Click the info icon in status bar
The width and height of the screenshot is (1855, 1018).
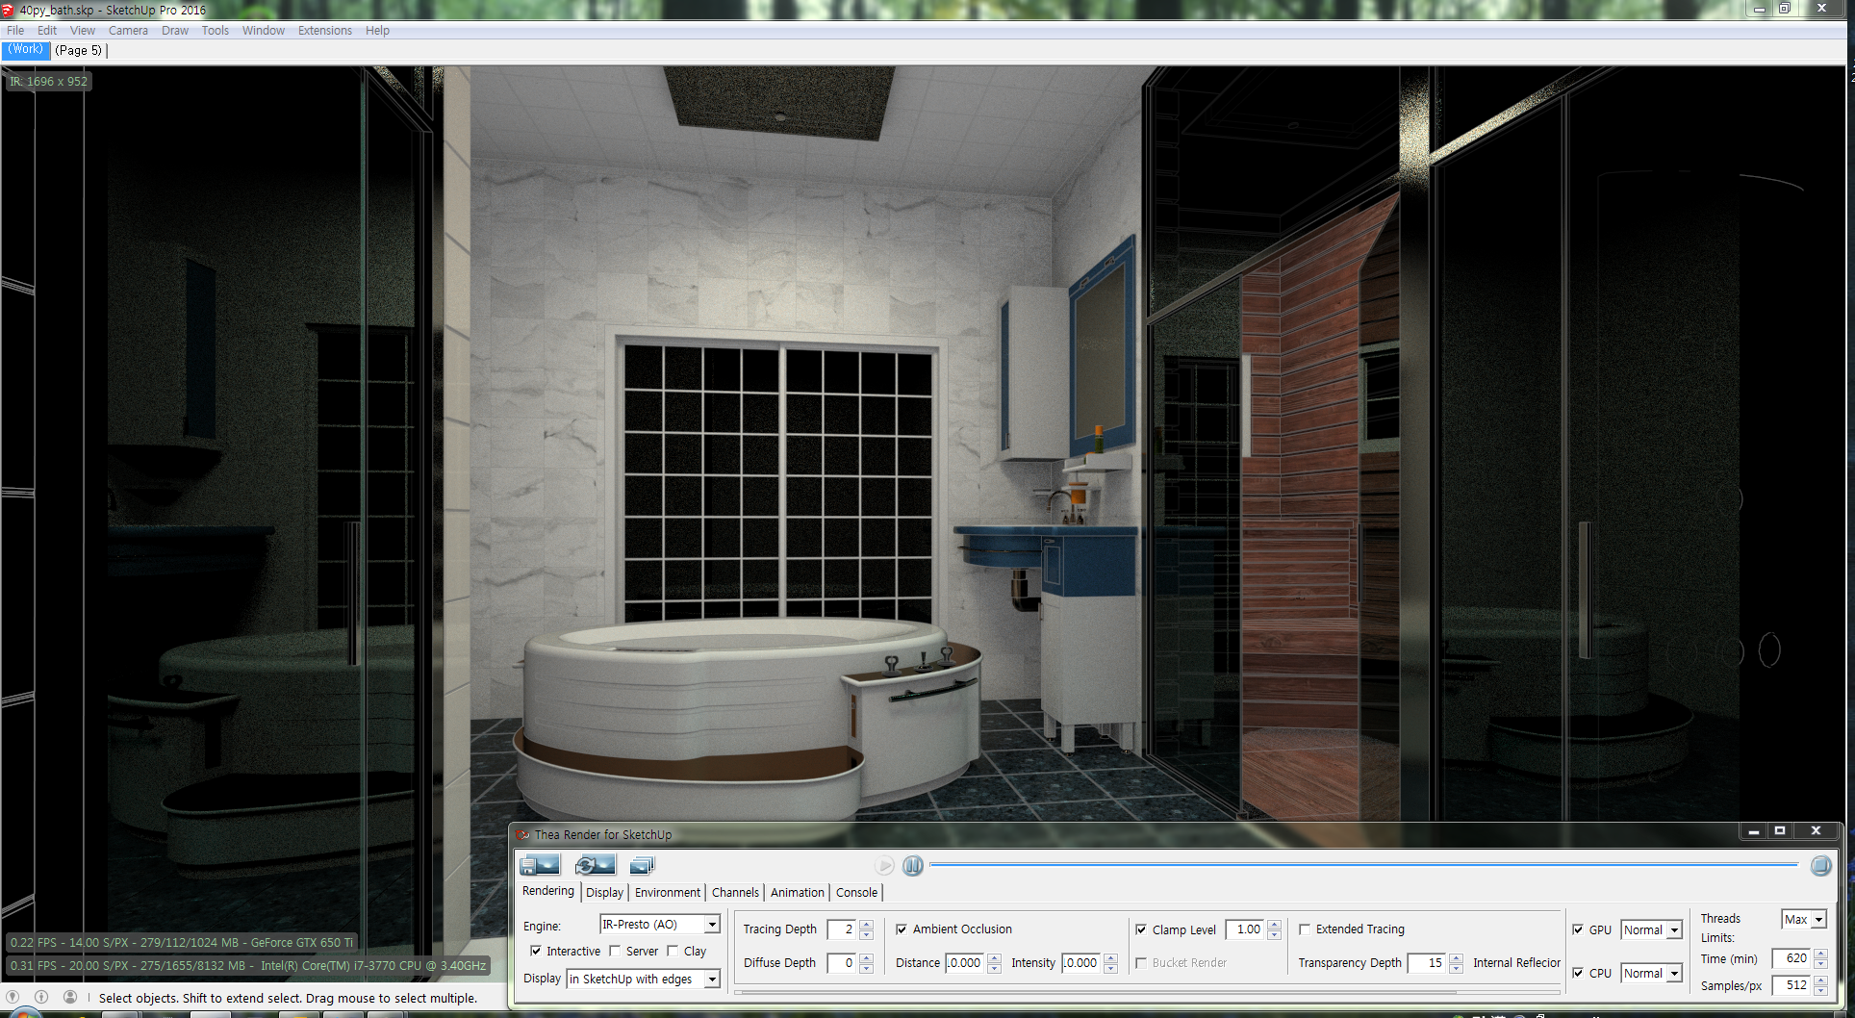click(41, 997)
